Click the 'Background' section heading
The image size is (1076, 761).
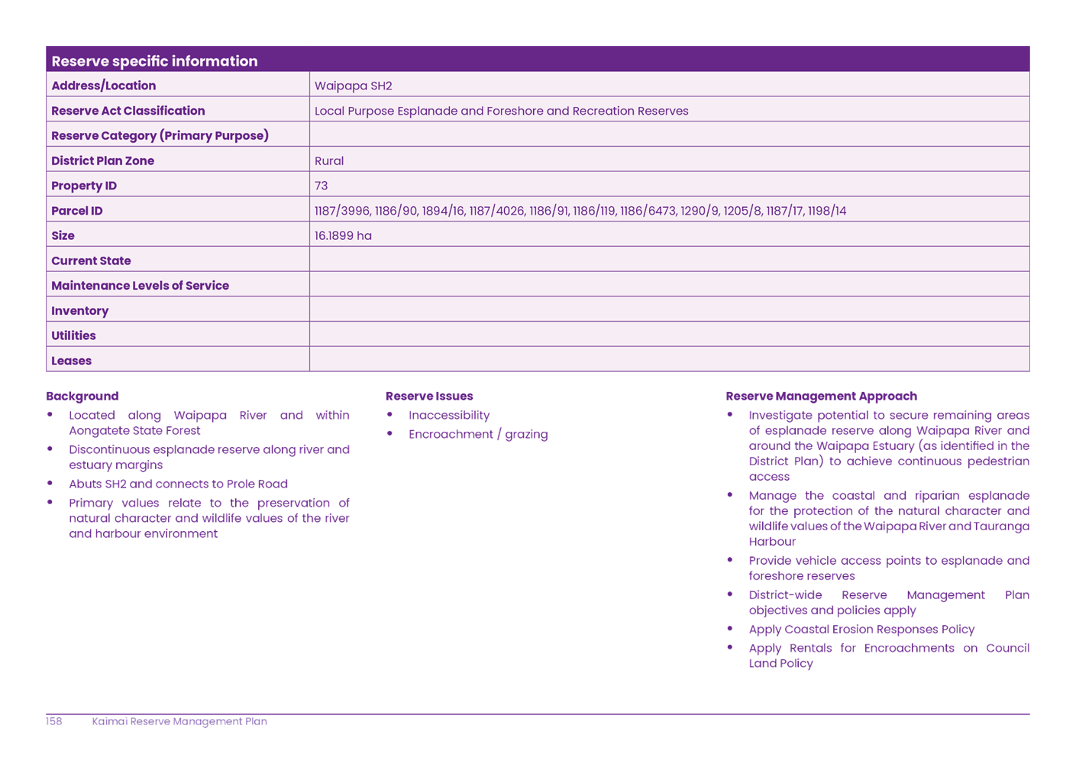[82, 396]
